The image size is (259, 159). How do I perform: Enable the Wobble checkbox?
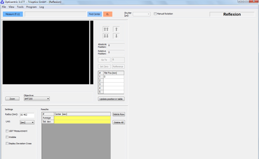7,137
